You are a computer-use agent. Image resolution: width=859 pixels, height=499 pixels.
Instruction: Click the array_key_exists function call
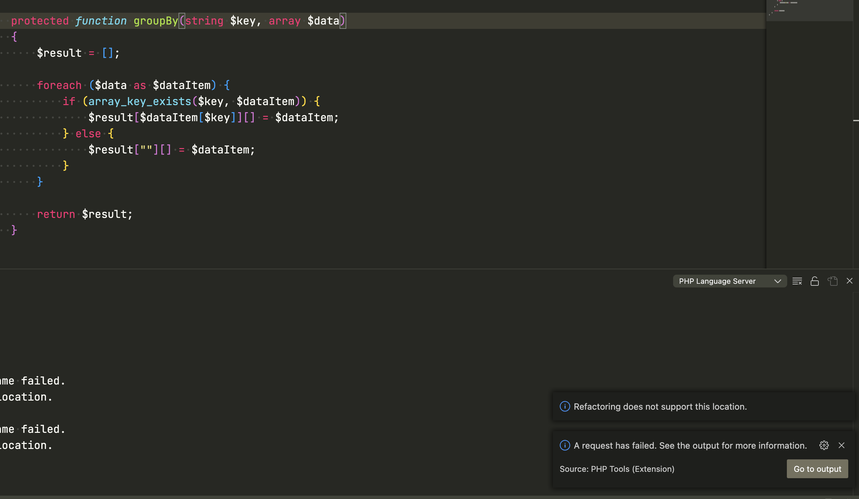coord(140,101)
